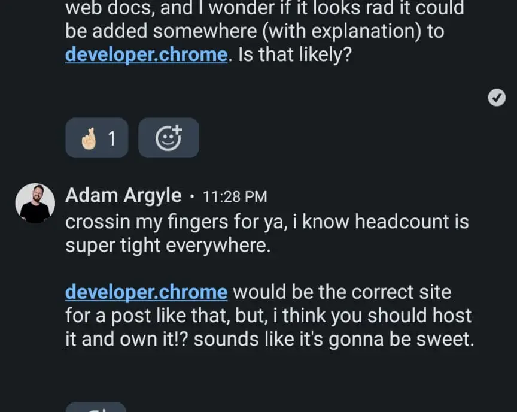This screenshot has height=412, width=517.
Task: Open Adam Argyle's profile photo
Action: [x=35, y=203]
